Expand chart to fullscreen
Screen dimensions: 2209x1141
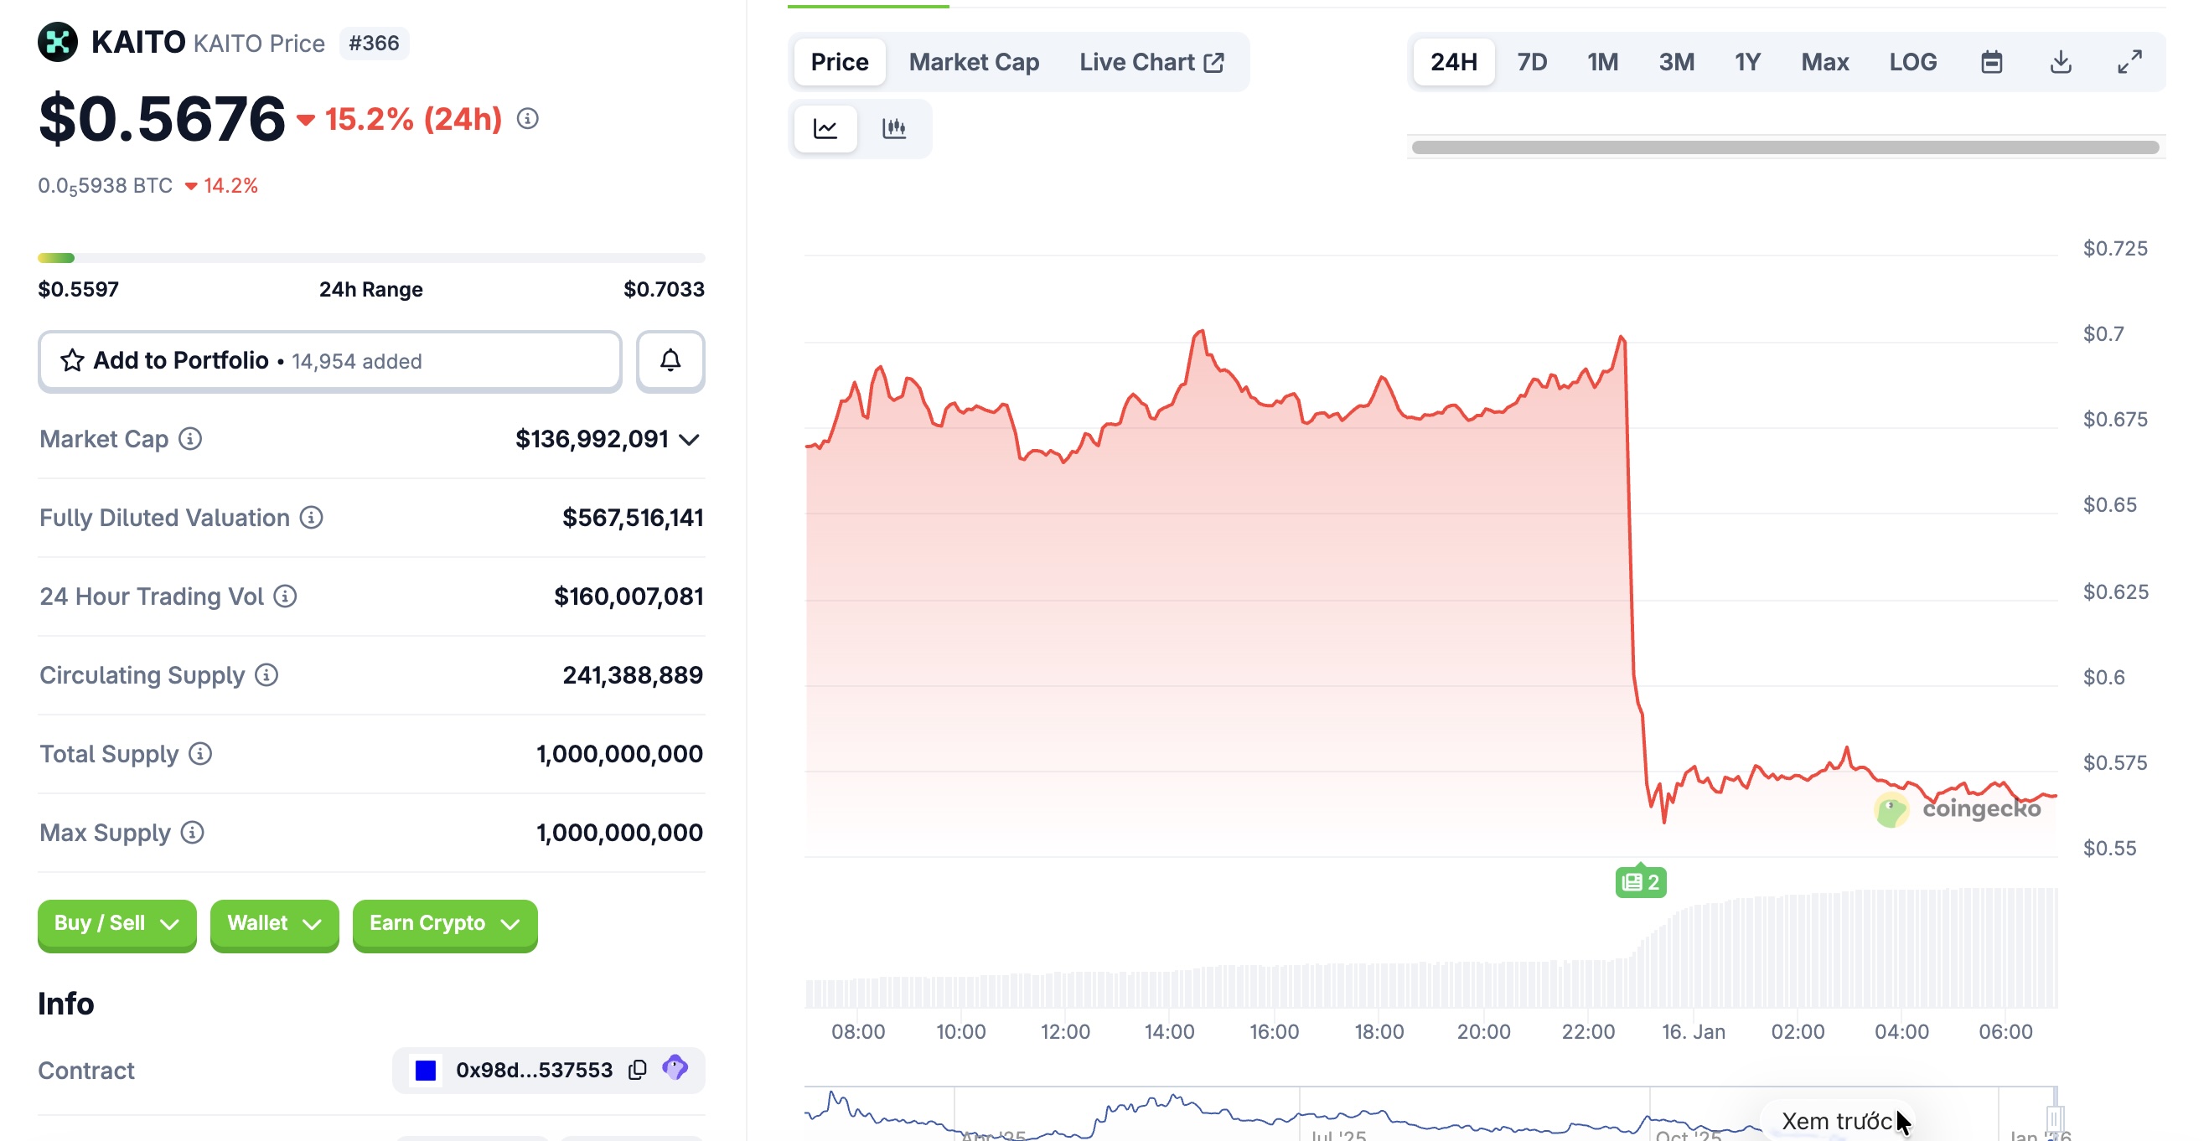[2129, 62]
